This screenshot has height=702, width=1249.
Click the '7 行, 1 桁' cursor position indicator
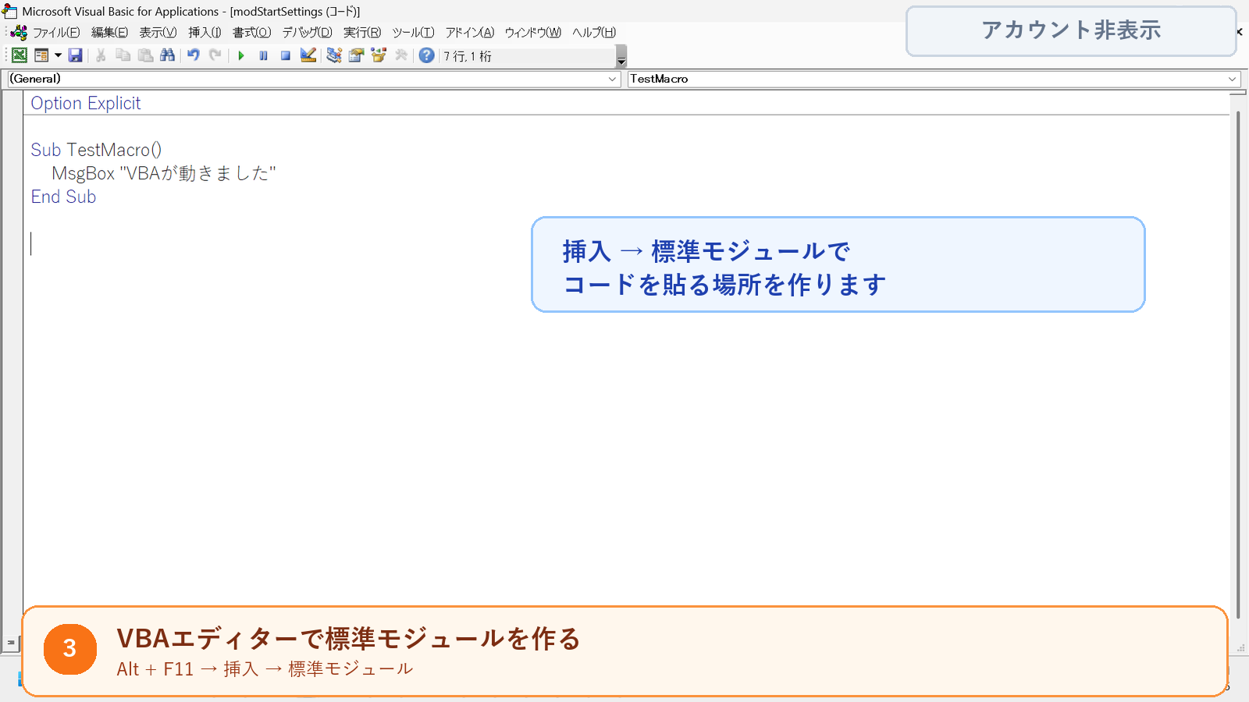pyautogui.click(x=468, y=56)
